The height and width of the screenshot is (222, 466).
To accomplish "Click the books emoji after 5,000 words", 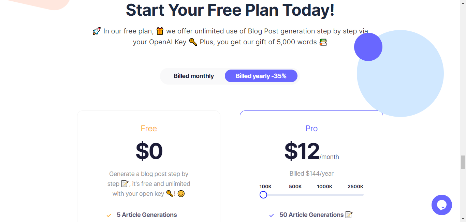I will 323,42.
